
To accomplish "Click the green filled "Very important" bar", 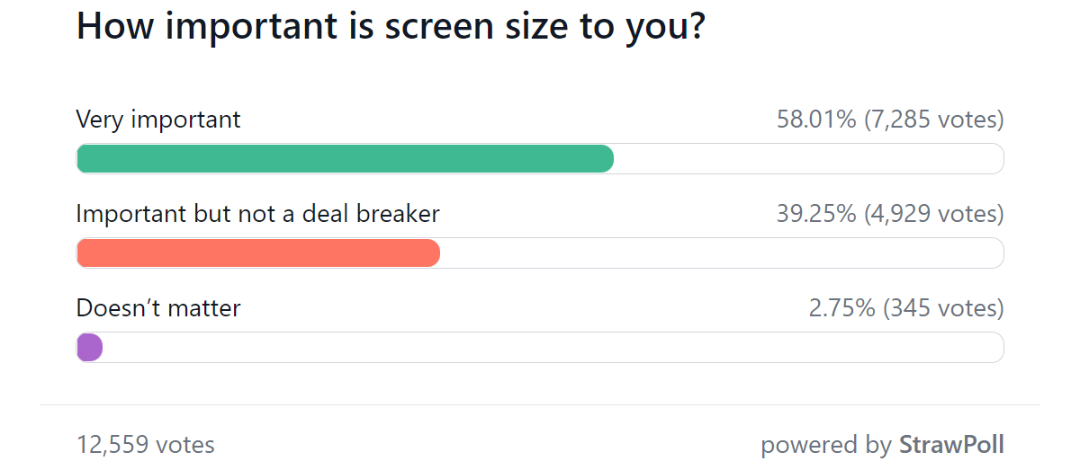I will pos(345,158).
